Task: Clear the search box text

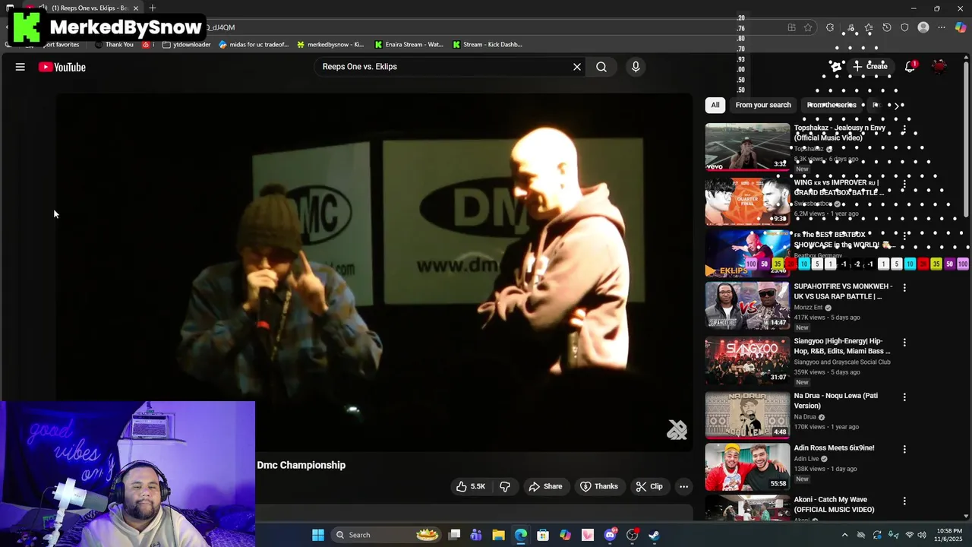Action: pyautogui.click(x=577, y=67)
